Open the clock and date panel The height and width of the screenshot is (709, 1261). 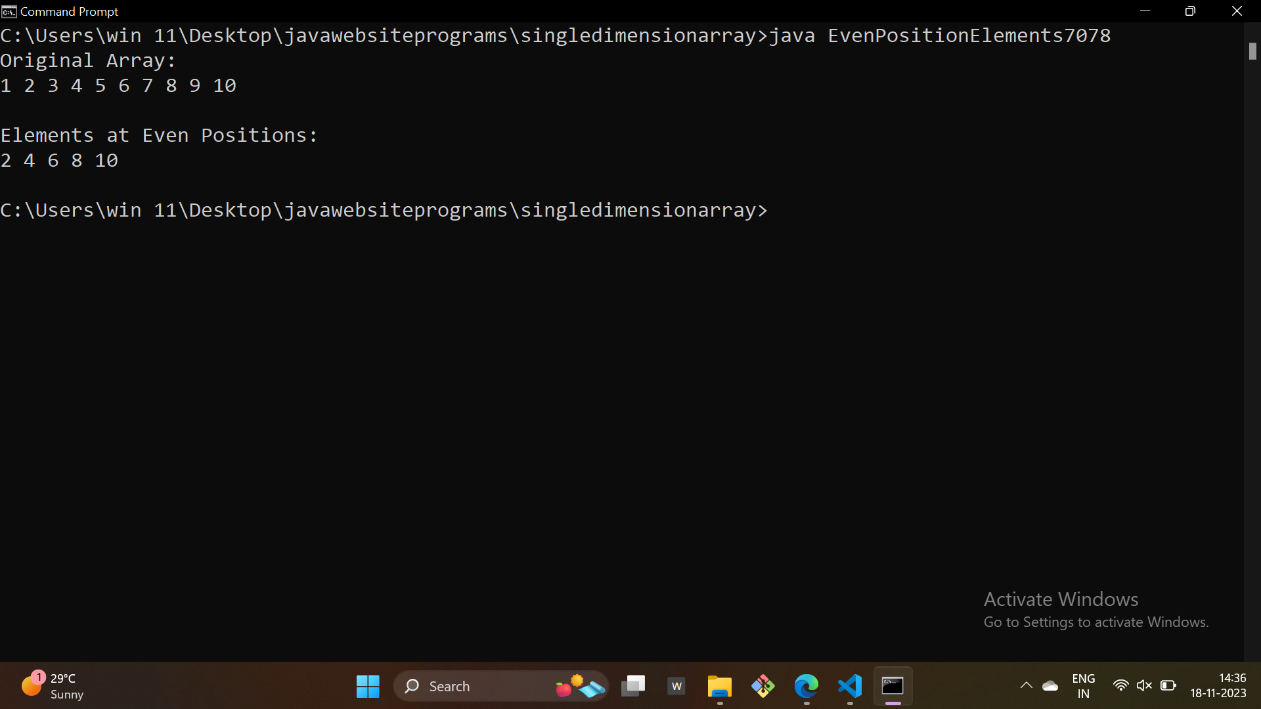point(1218,686)
